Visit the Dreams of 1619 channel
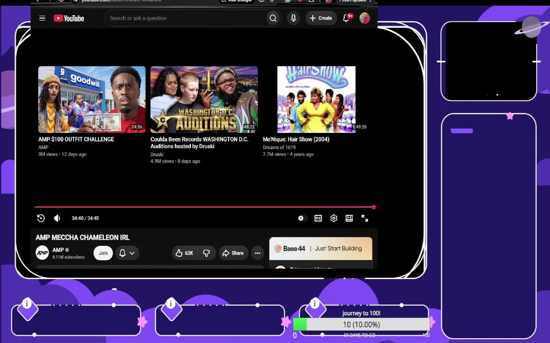This screenshot has width=550, height=343. click(279, 147)
